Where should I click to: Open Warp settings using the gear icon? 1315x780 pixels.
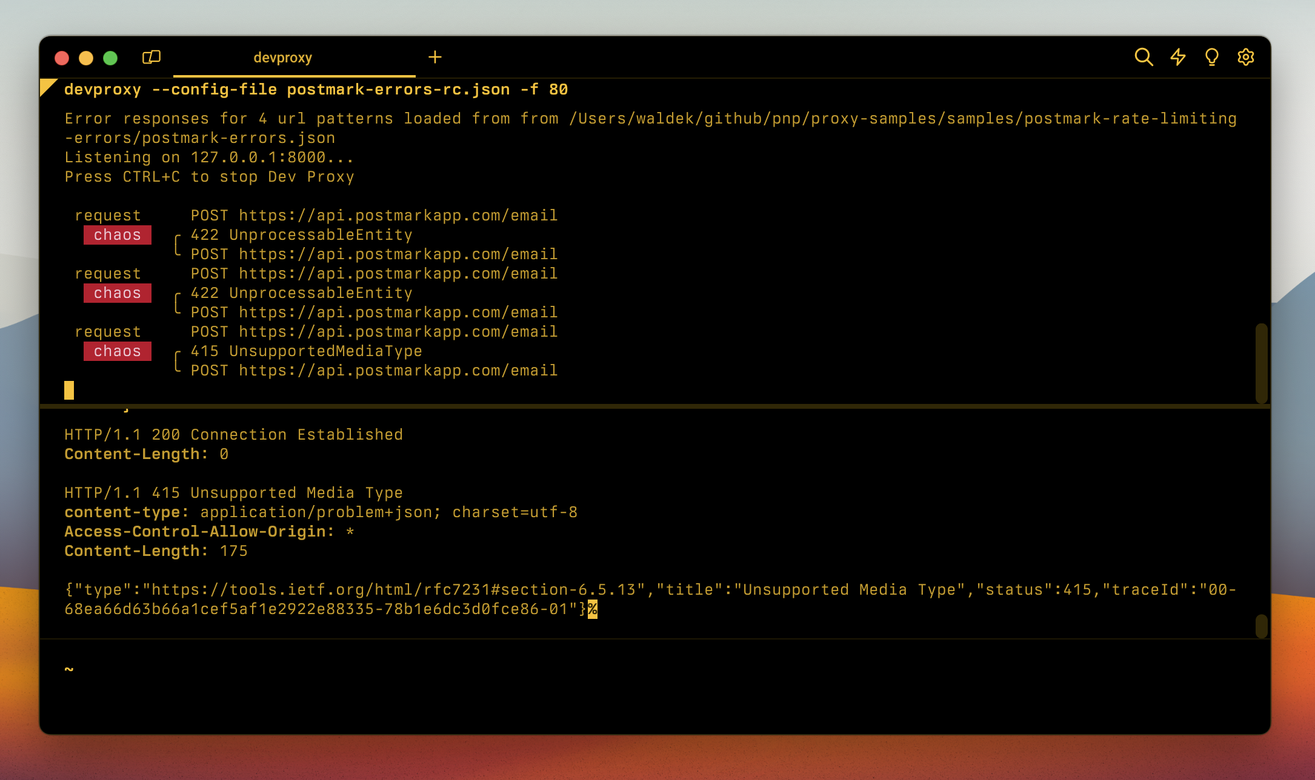pyautogui.click(x=1247, y=57)
